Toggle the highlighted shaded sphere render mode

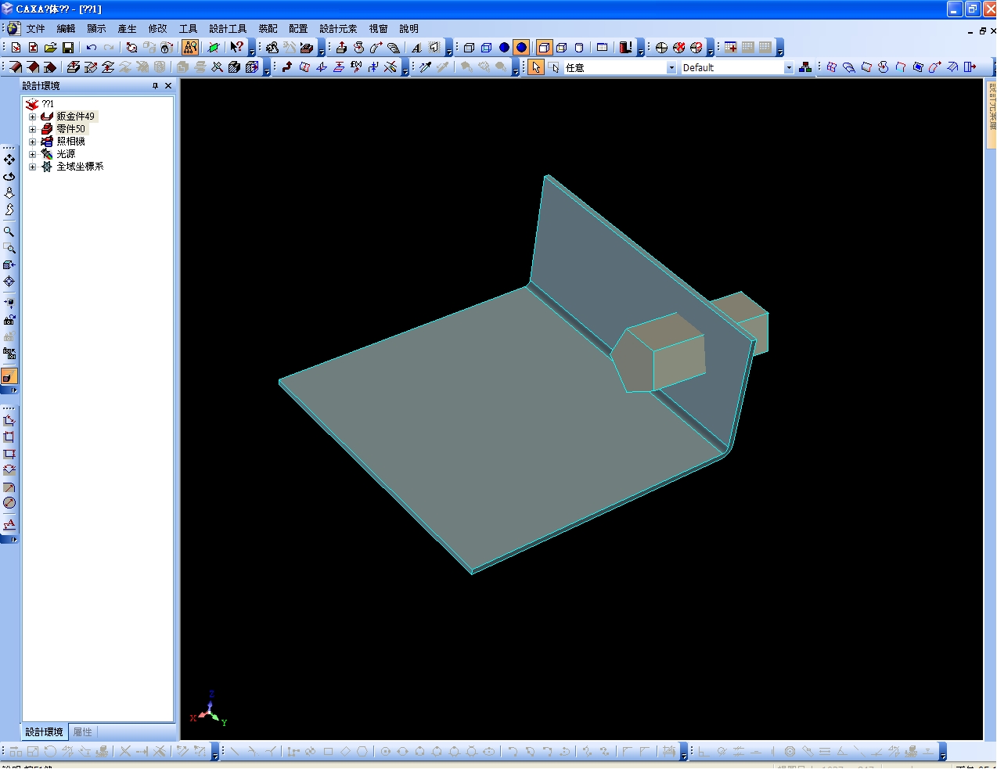[521, 48]
